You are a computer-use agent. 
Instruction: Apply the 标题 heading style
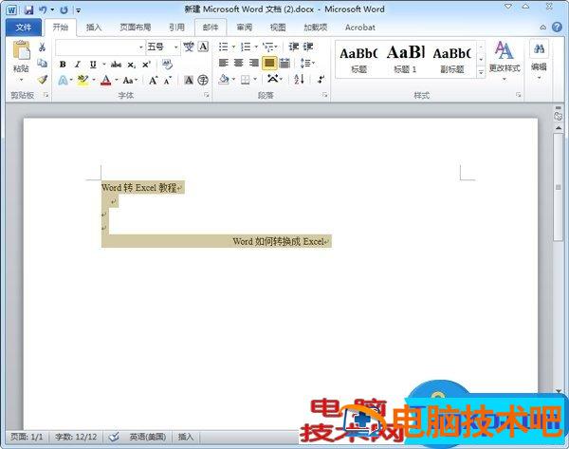358,60
